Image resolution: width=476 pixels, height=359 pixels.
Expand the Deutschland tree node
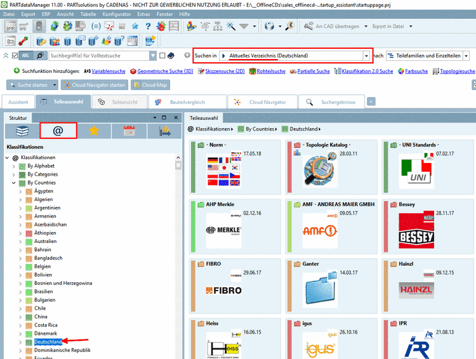[x=20, y=342]
